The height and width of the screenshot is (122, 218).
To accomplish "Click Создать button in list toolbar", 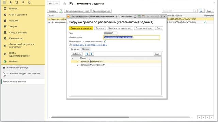I will pos(52,11).
